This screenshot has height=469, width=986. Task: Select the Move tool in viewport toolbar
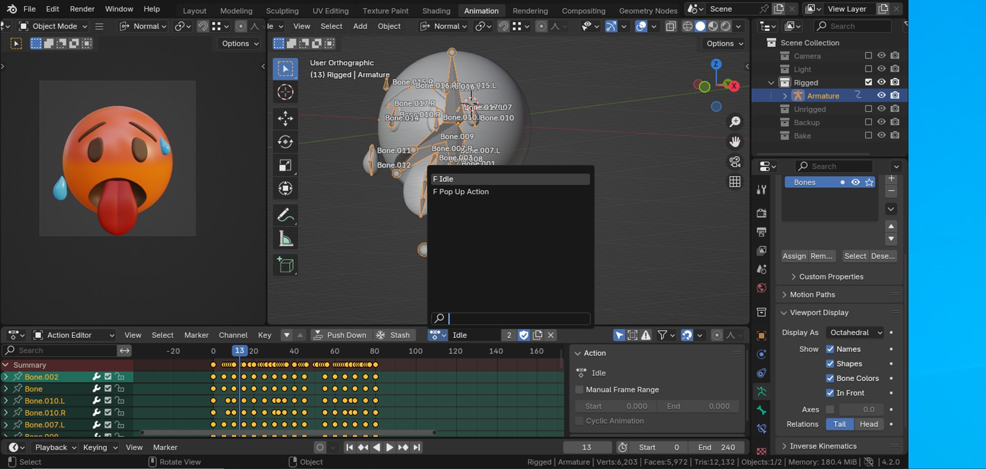(285, 118)
